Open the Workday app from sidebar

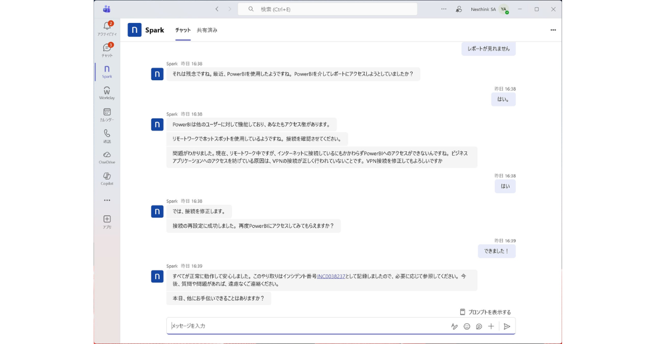click(x=107, y=92)
